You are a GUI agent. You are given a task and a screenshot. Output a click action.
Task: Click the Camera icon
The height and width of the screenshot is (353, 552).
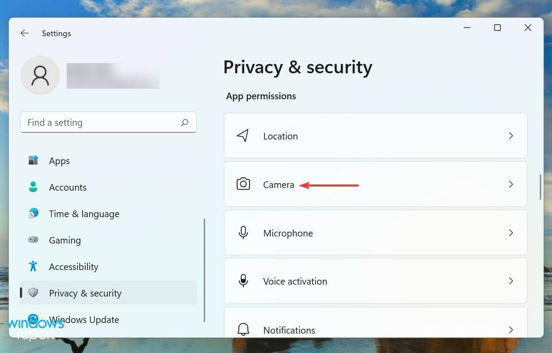[x=243, y=184]
